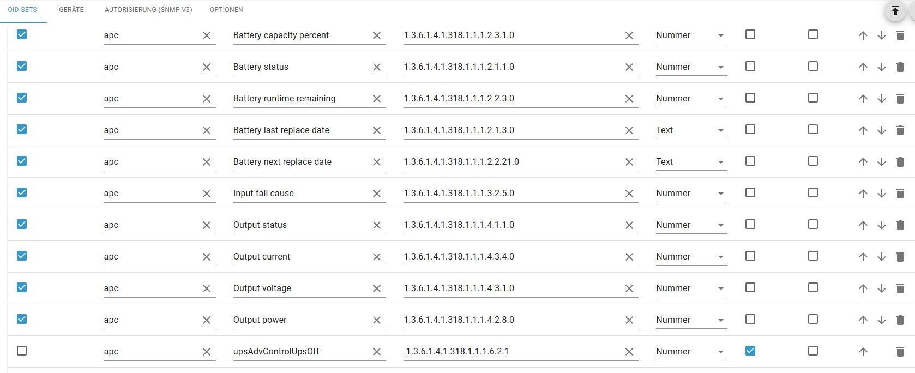Screen dimensions: 915x373
Task: Clear the OID of Output power
Action: point(629,320)
